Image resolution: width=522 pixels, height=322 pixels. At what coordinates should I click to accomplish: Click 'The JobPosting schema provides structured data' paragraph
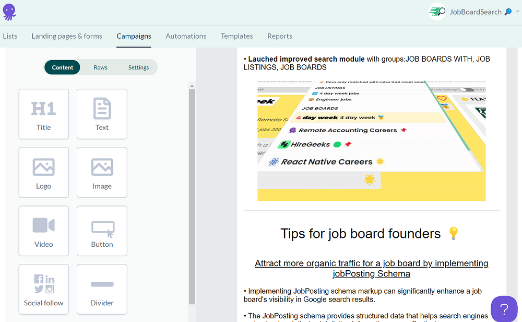coord(366,317)
